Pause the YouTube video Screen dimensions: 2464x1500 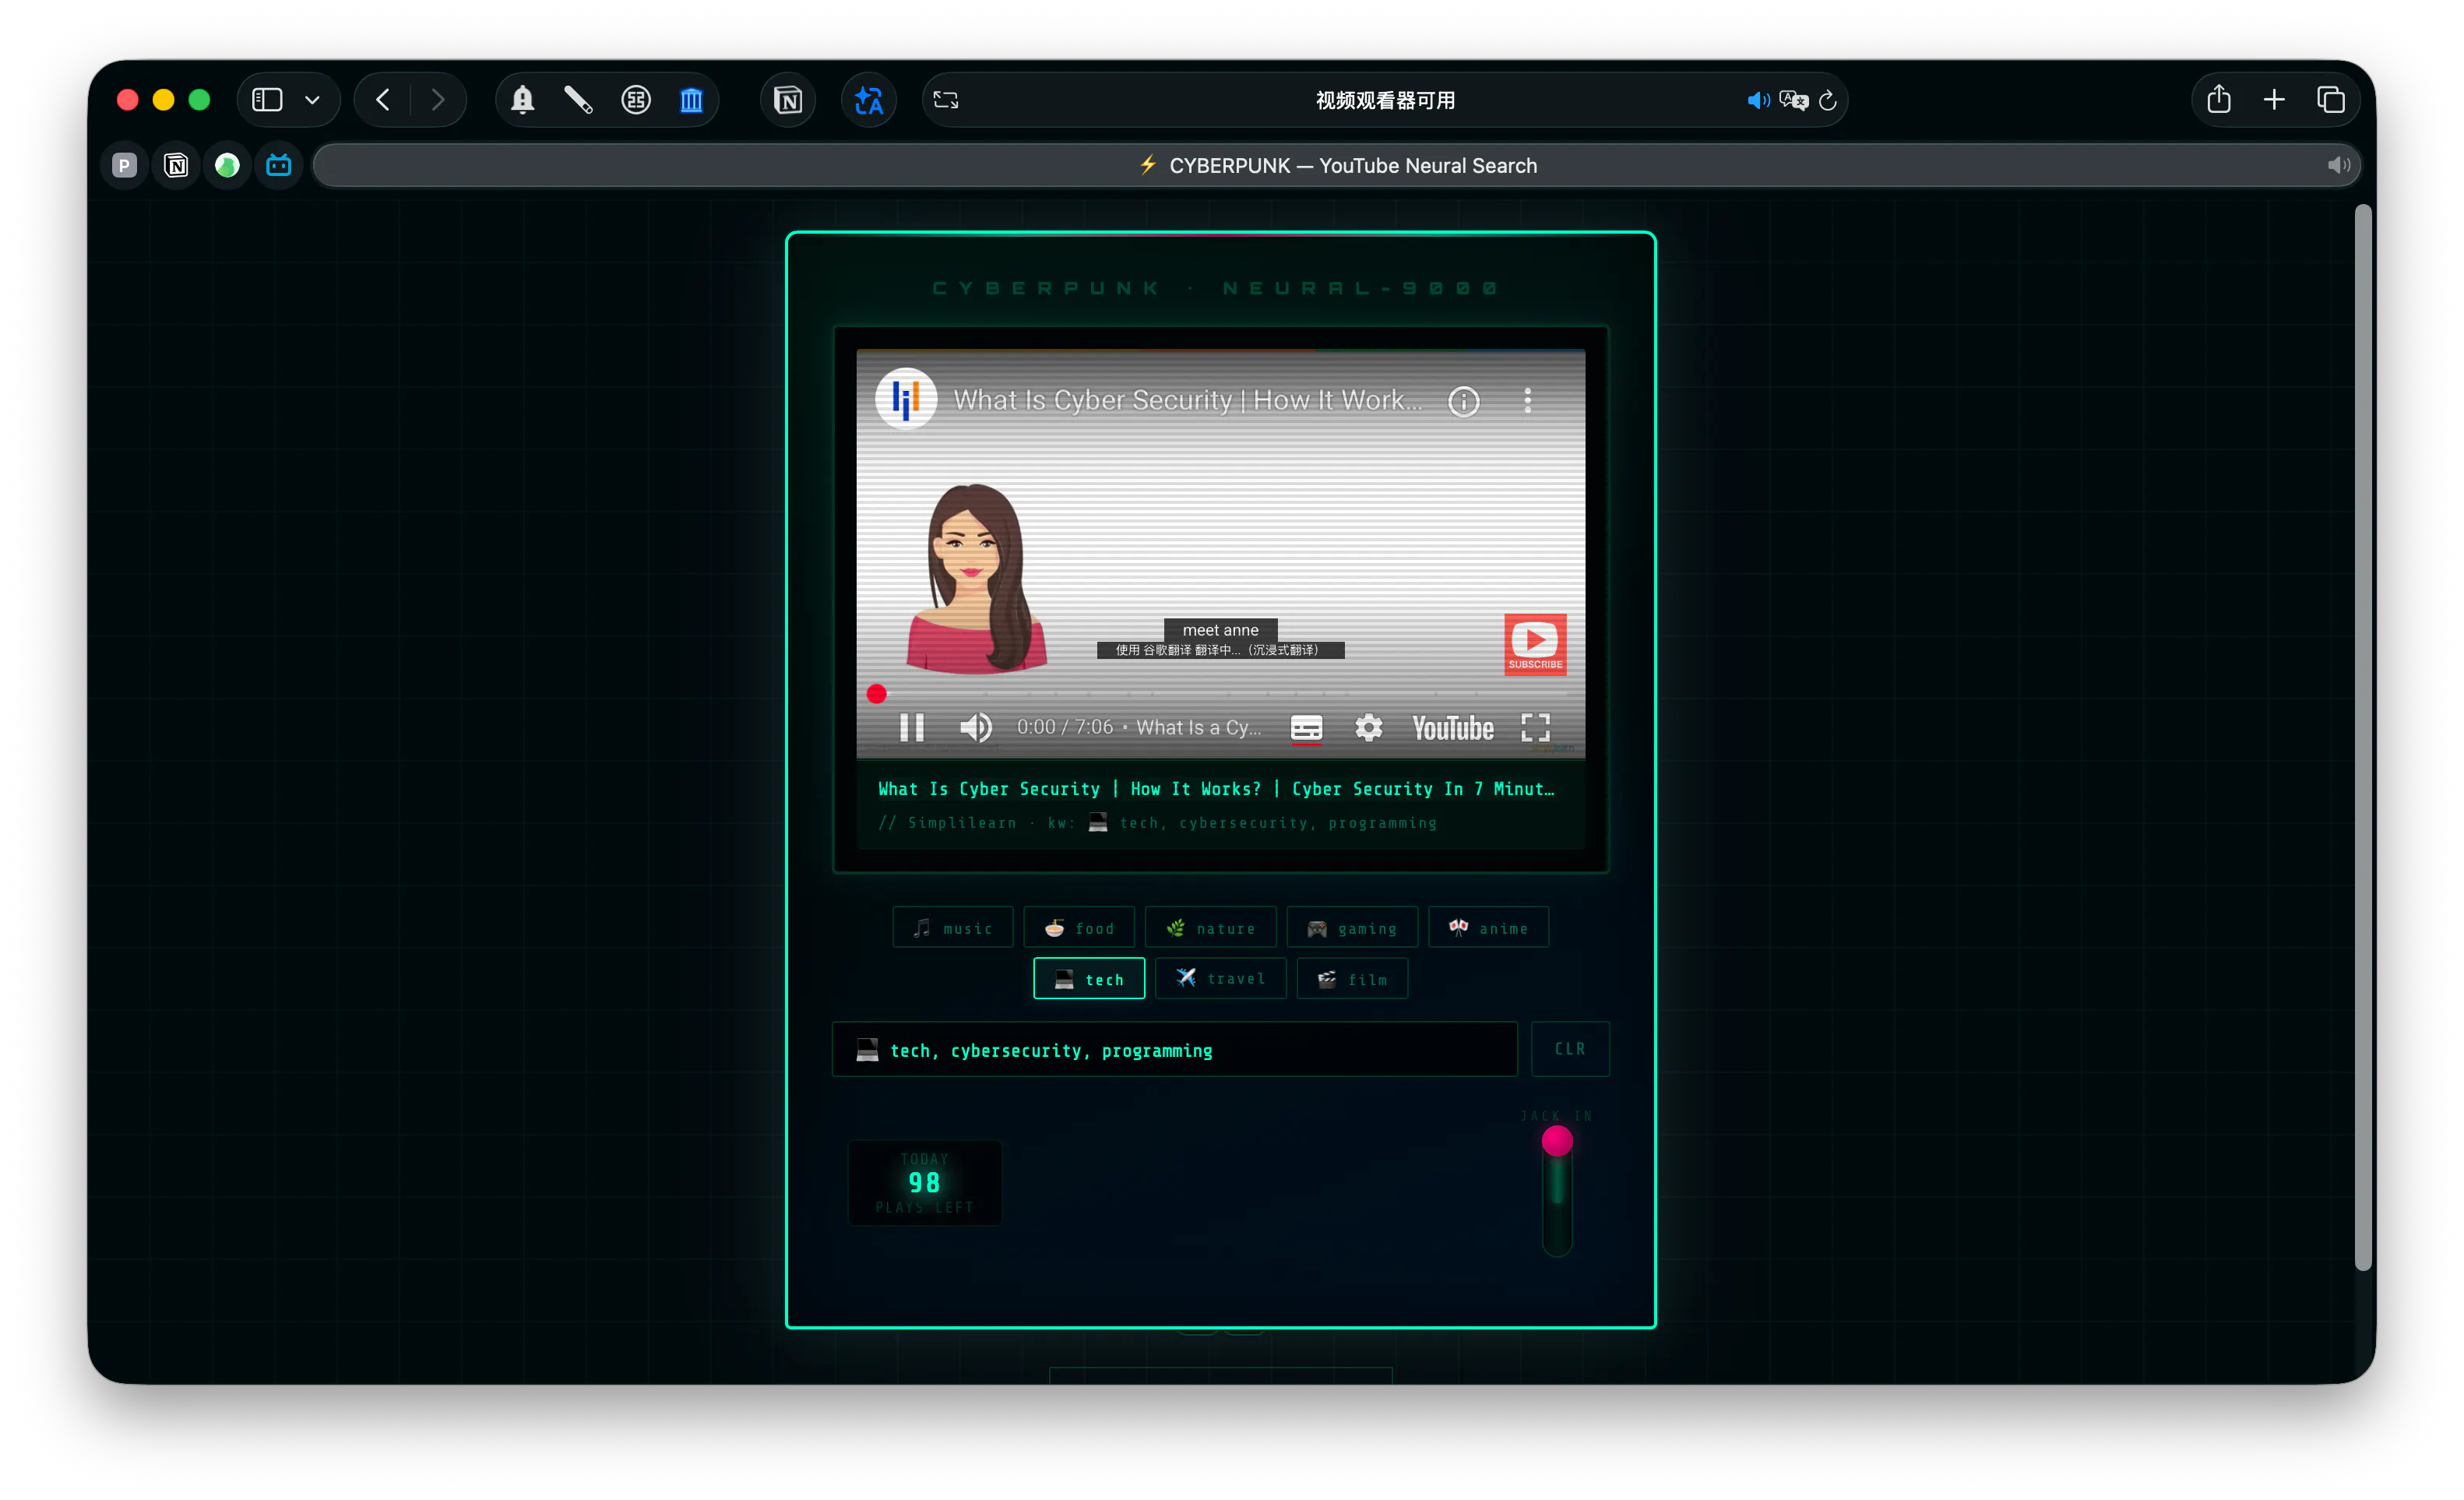(x=911, y=727)
